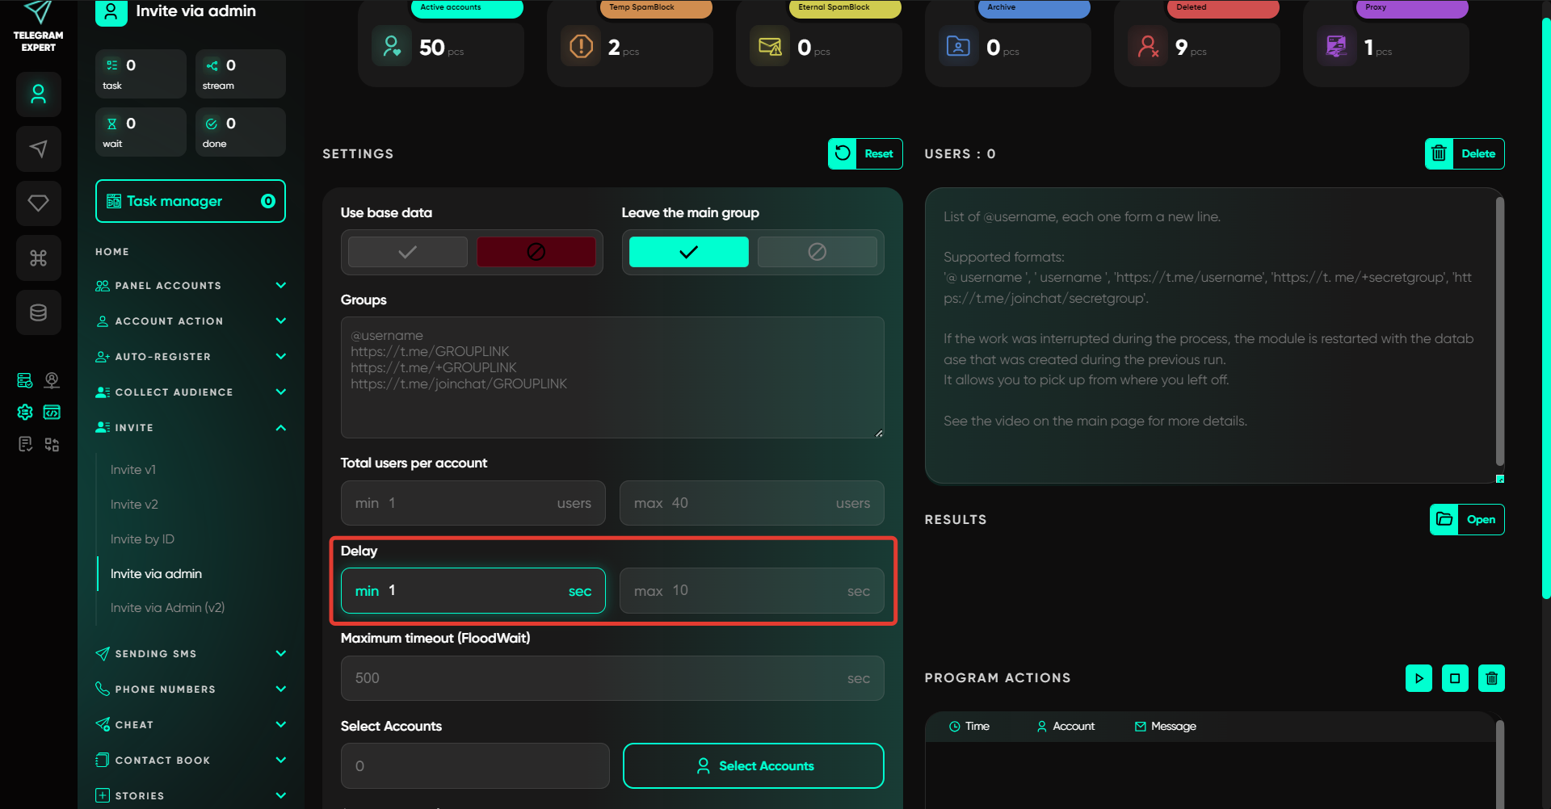Select the database icon in left sidebar
Image resolution: width=1551 pixels, height=809 pixels.
point(38,312)
